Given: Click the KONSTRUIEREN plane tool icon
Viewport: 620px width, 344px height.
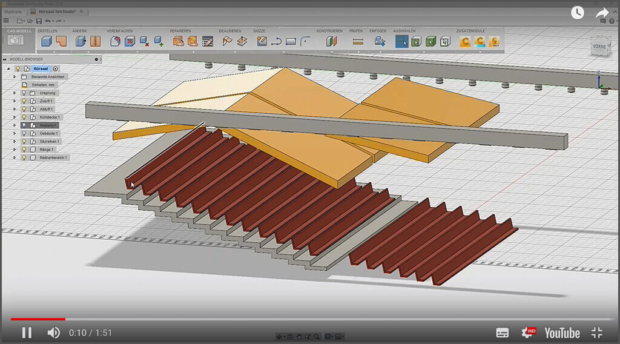Looking at the screenshot, I should pyautogui.click(x=331, y=41).
